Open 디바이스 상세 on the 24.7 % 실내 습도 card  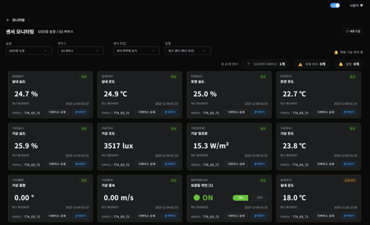pos(57,112)
